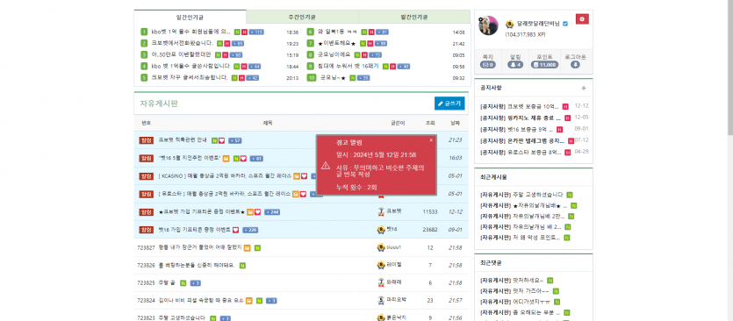
Task: Open post number 723827
Action: pyautogui.click(x=200, y=247)
